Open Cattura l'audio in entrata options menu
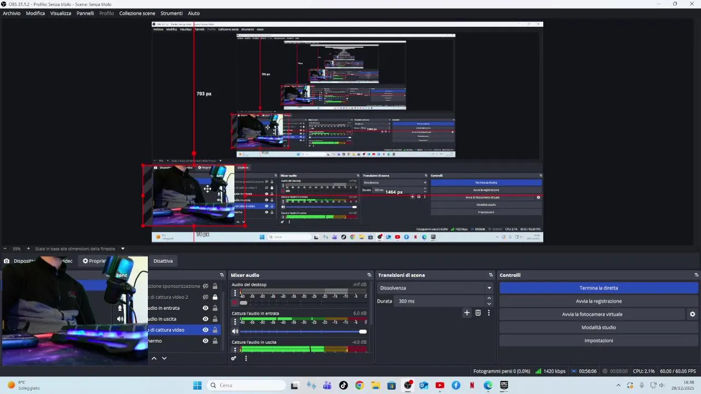The width and height of the screenshot is (701, 394). tap(235, 322)
